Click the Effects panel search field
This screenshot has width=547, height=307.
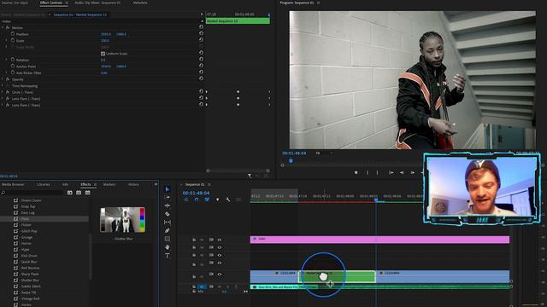click(x=33, y=193)
